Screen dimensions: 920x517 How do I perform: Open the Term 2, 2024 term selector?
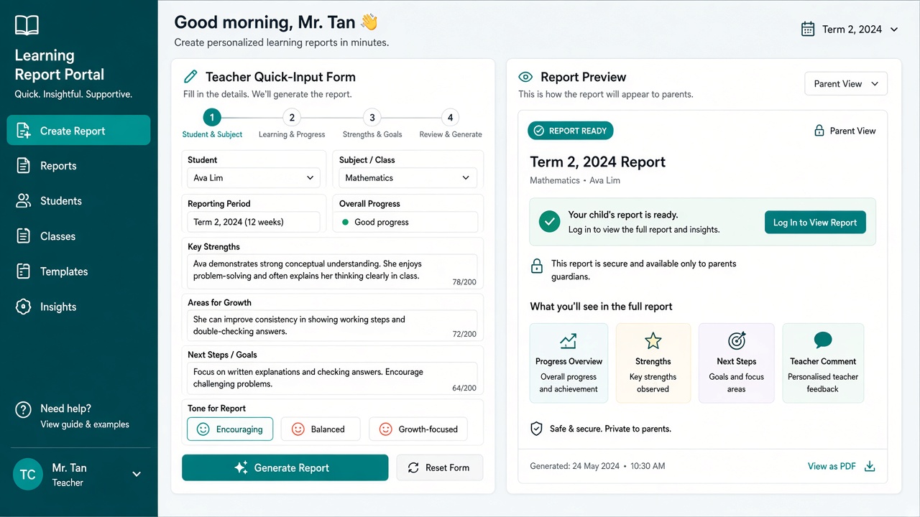[850, 29]
